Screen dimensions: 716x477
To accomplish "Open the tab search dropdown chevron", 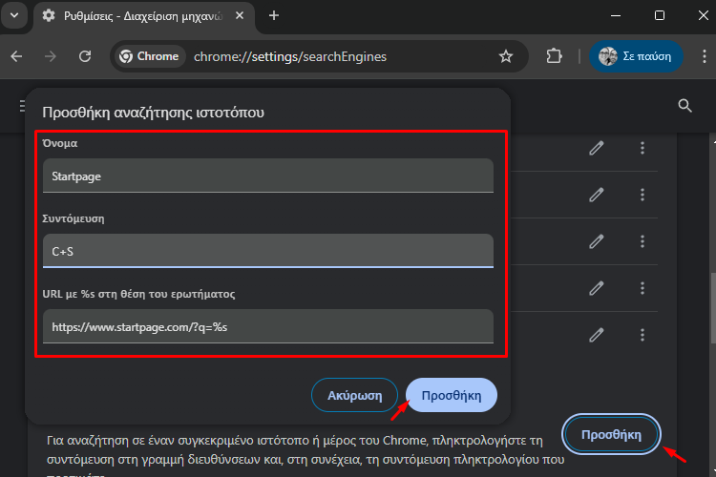I will [14, 15].
